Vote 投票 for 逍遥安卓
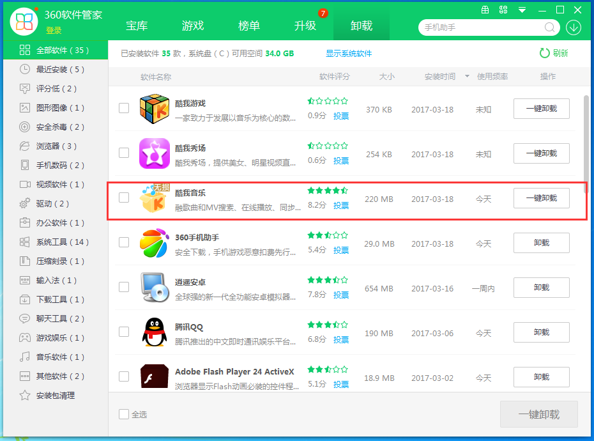The height and width of the screenshot is (441, 594). 341,295
